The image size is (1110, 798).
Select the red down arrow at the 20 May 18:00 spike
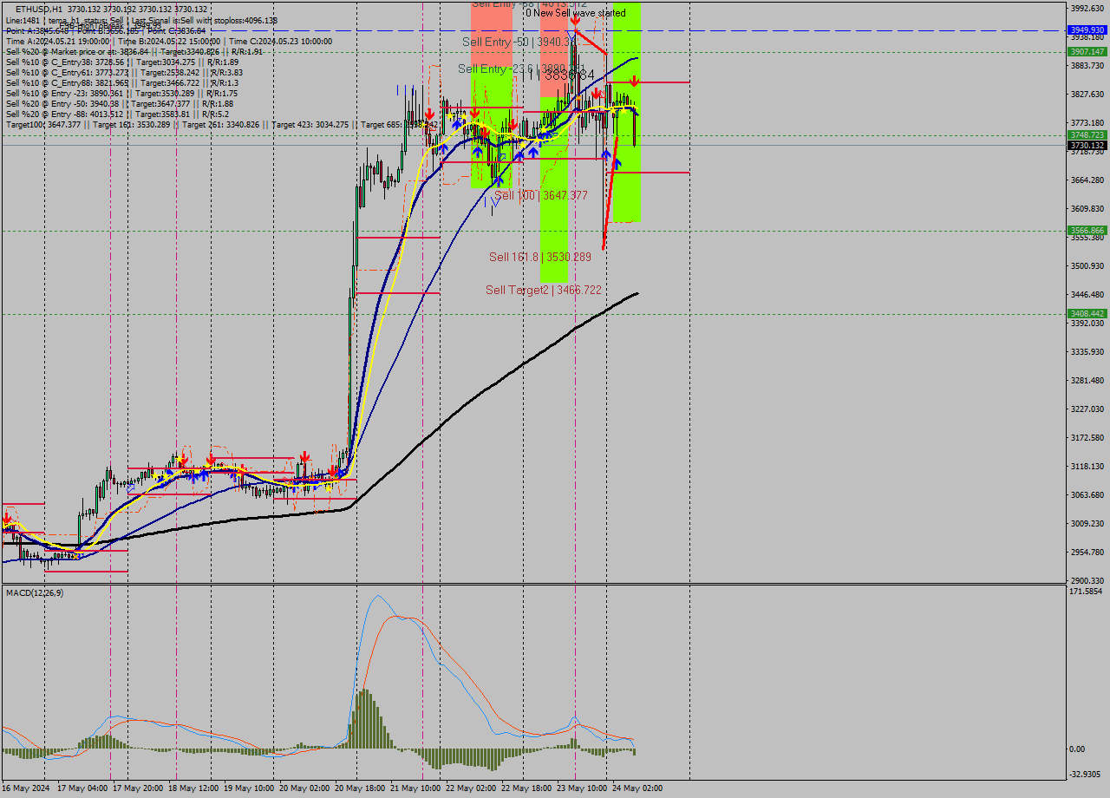click(x=430, y=114)
